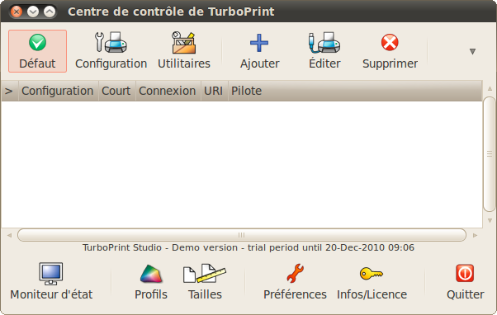The image size is (497, 315).
Task: Click the vertical scrollbar up arrow
Action: pos(490,88)
